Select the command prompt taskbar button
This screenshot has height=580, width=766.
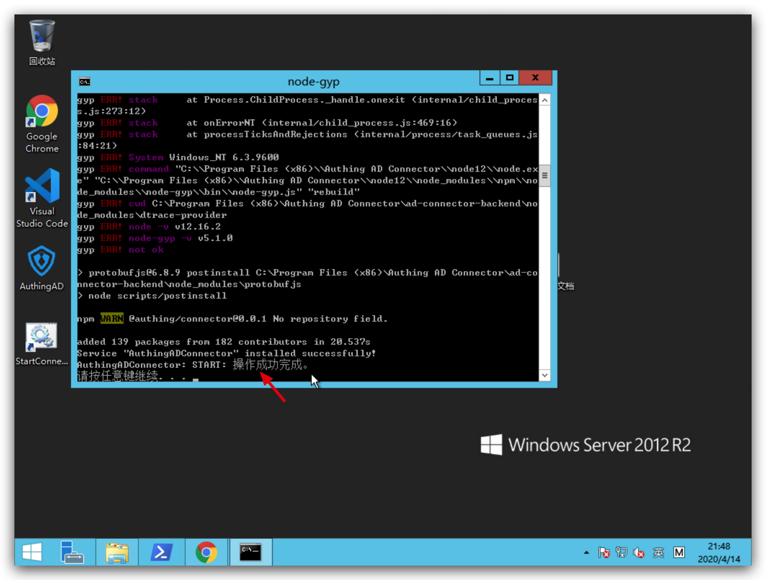(251, 552)
